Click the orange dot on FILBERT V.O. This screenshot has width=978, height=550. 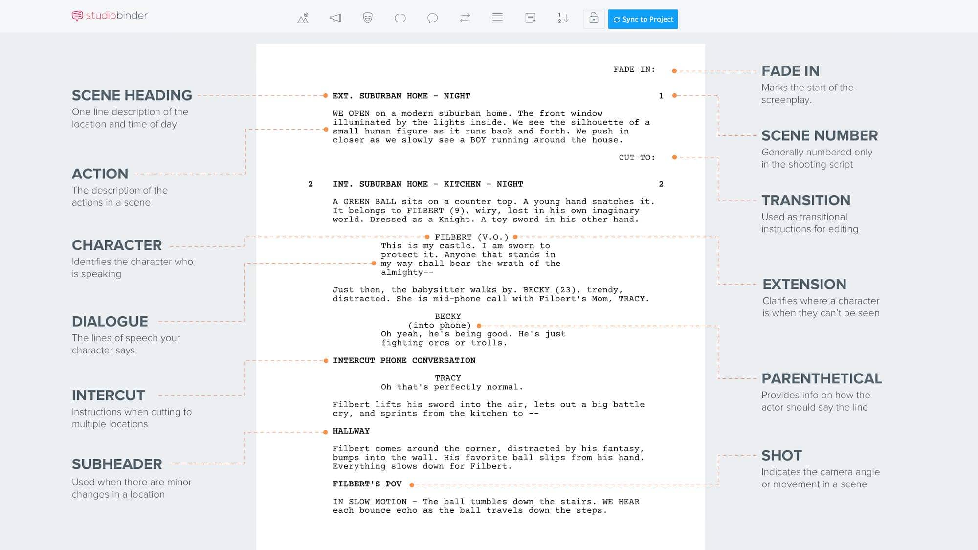coord(427,237)
